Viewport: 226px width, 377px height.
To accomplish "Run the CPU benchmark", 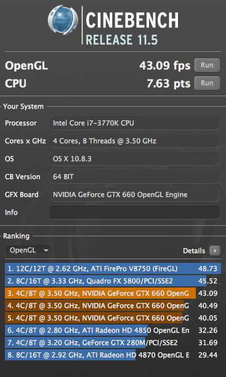I will (x=207, y=83).
